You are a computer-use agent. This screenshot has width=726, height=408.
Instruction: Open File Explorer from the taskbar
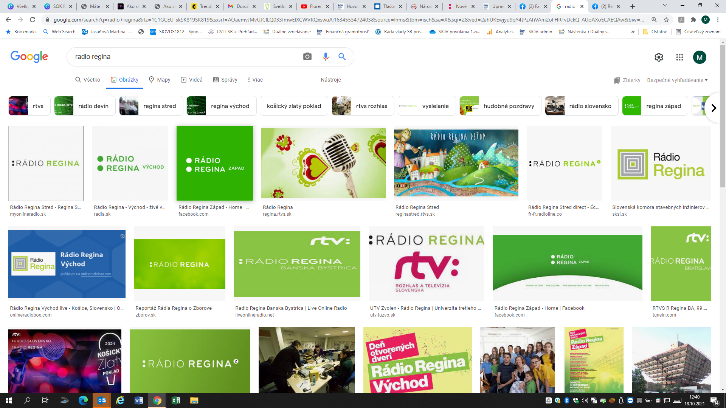[194, 400]
